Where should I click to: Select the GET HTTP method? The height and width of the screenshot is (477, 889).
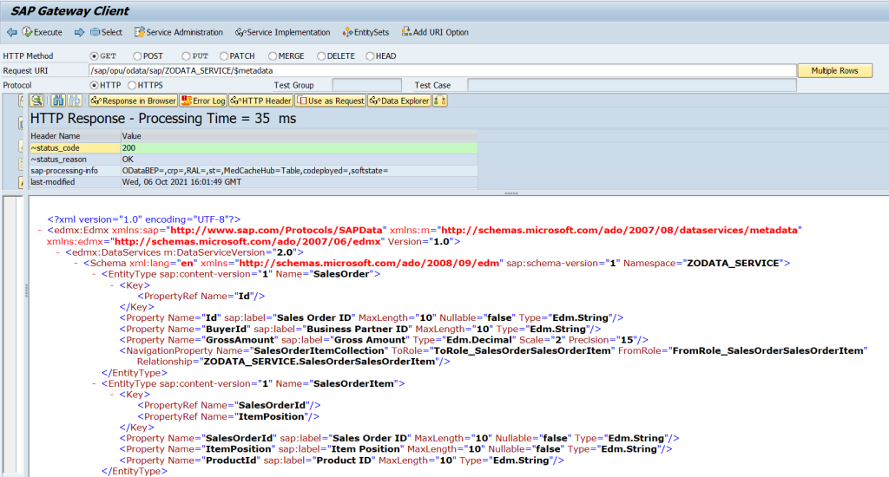click(94, 56)
